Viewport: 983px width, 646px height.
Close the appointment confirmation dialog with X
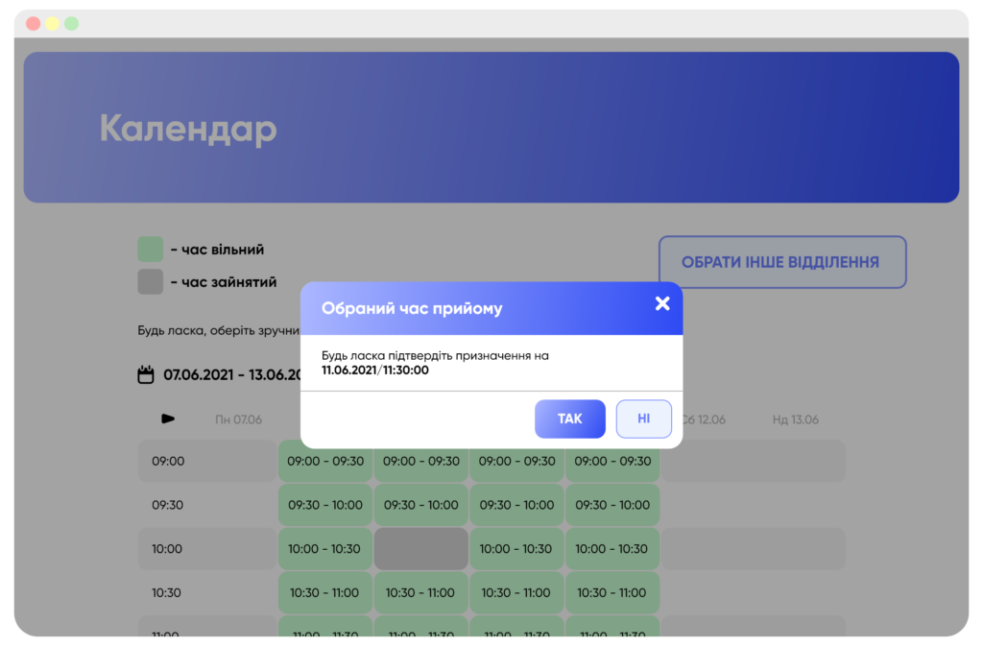tap(662, 304)
